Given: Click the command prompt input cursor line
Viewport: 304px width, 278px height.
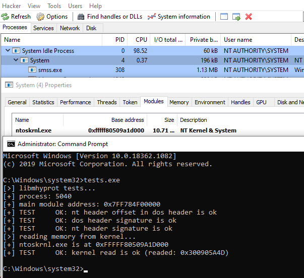Looking at the screenshot, I should tap(45, 269).
